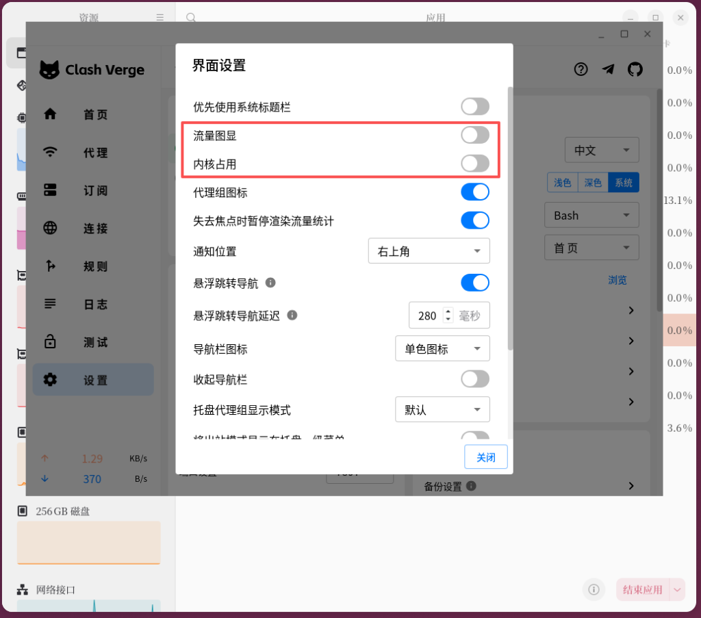Enable the 内核占用 switch
701x618 pixels.
point(475,164)
